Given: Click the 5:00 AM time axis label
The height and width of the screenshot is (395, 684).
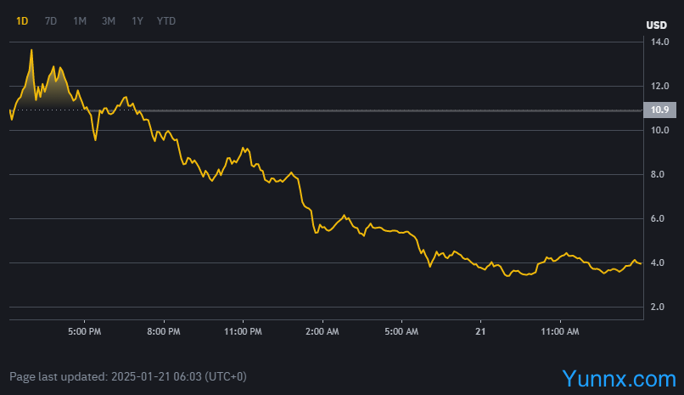Looking at the screenshot, I should pyautogui.click(x=401, y=330).
